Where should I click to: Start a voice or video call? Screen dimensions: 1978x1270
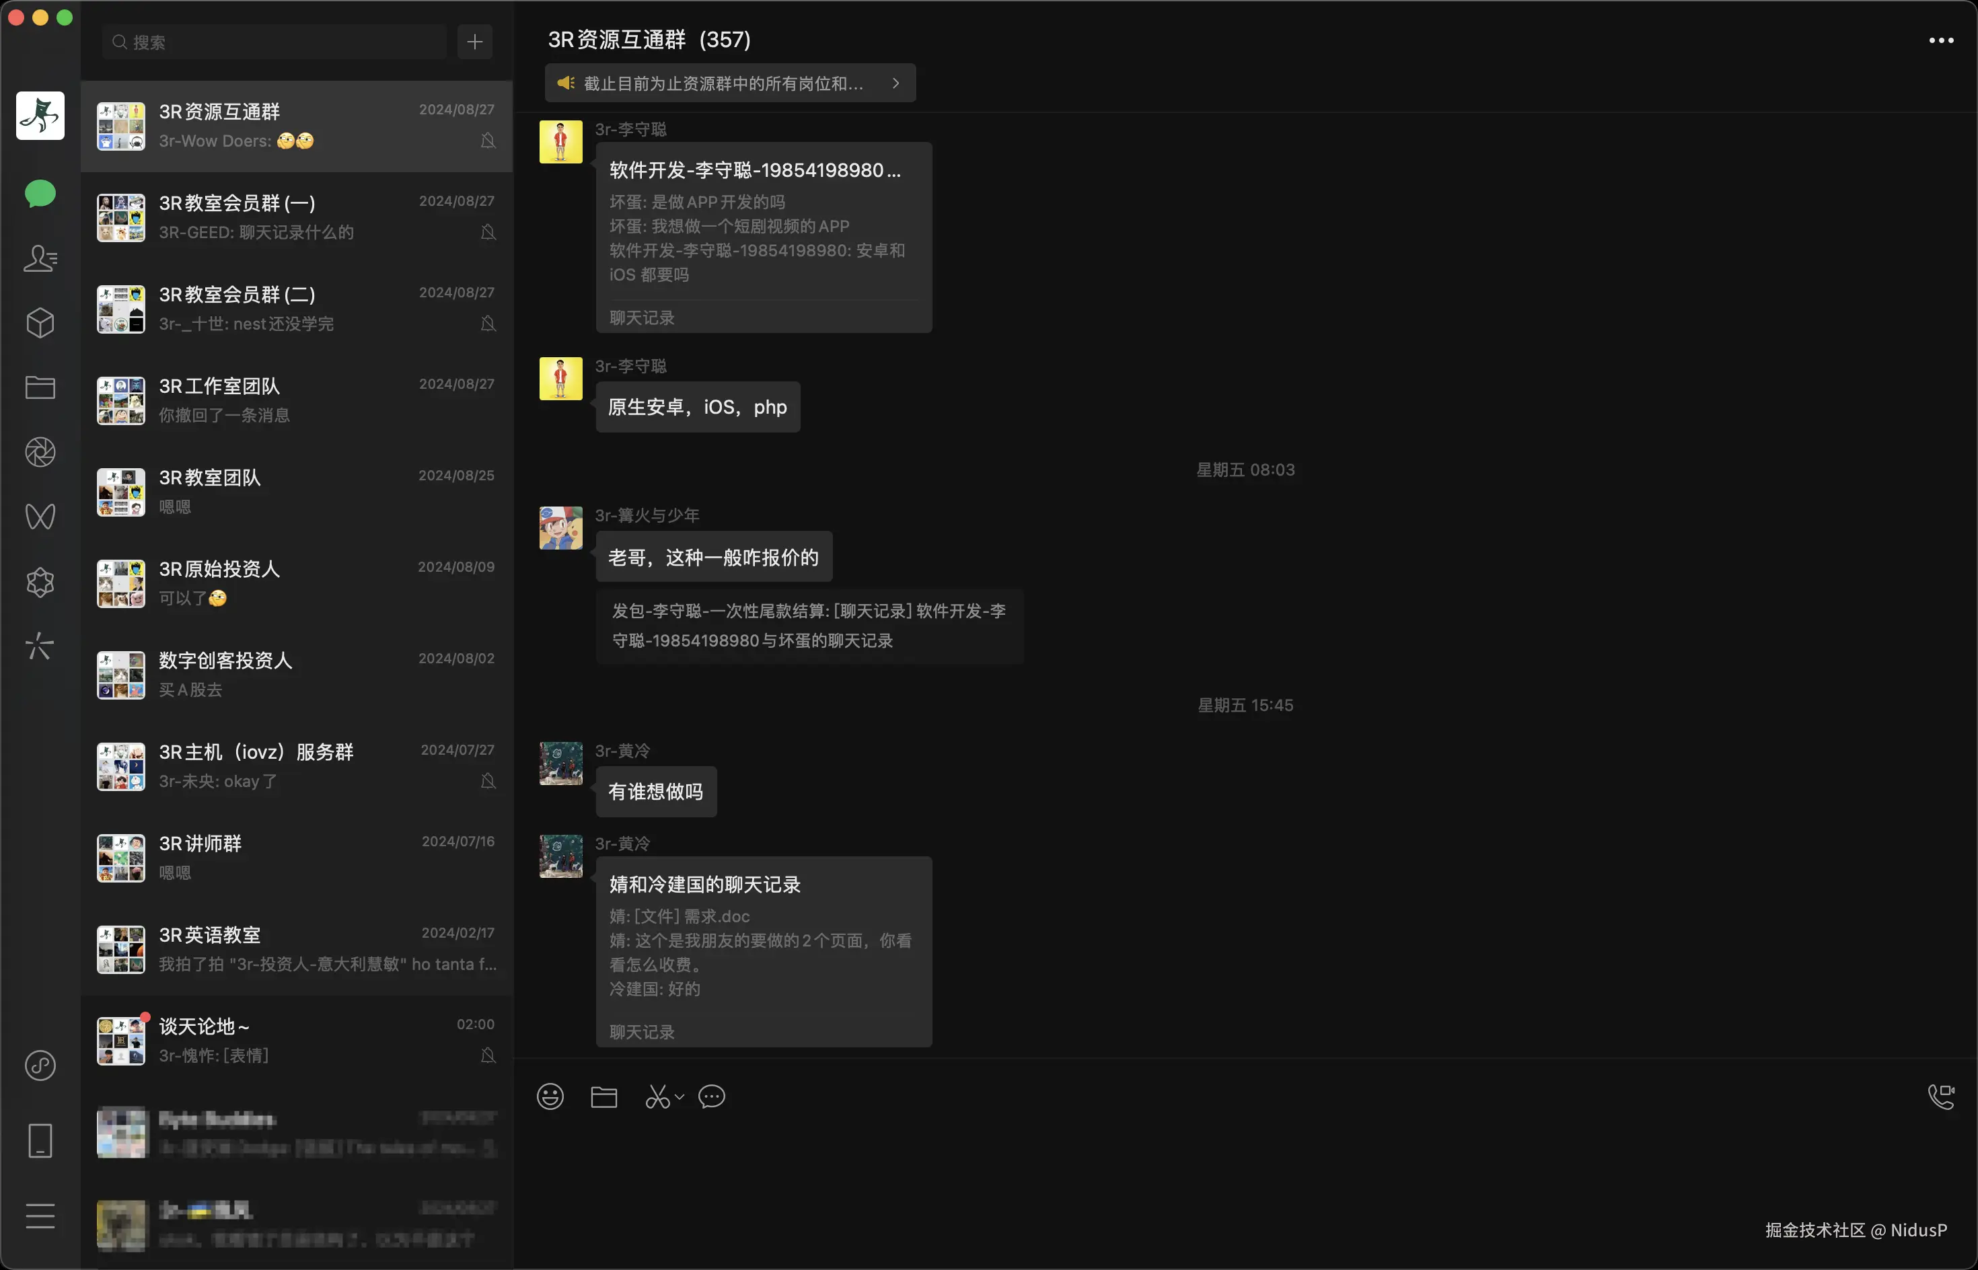(x=1941, y=1096)
